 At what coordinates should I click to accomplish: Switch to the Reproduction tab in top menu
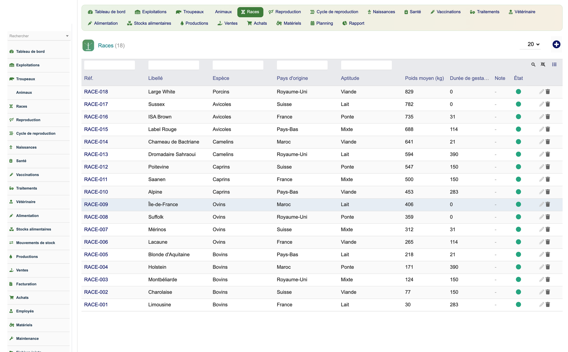[285, 12]
